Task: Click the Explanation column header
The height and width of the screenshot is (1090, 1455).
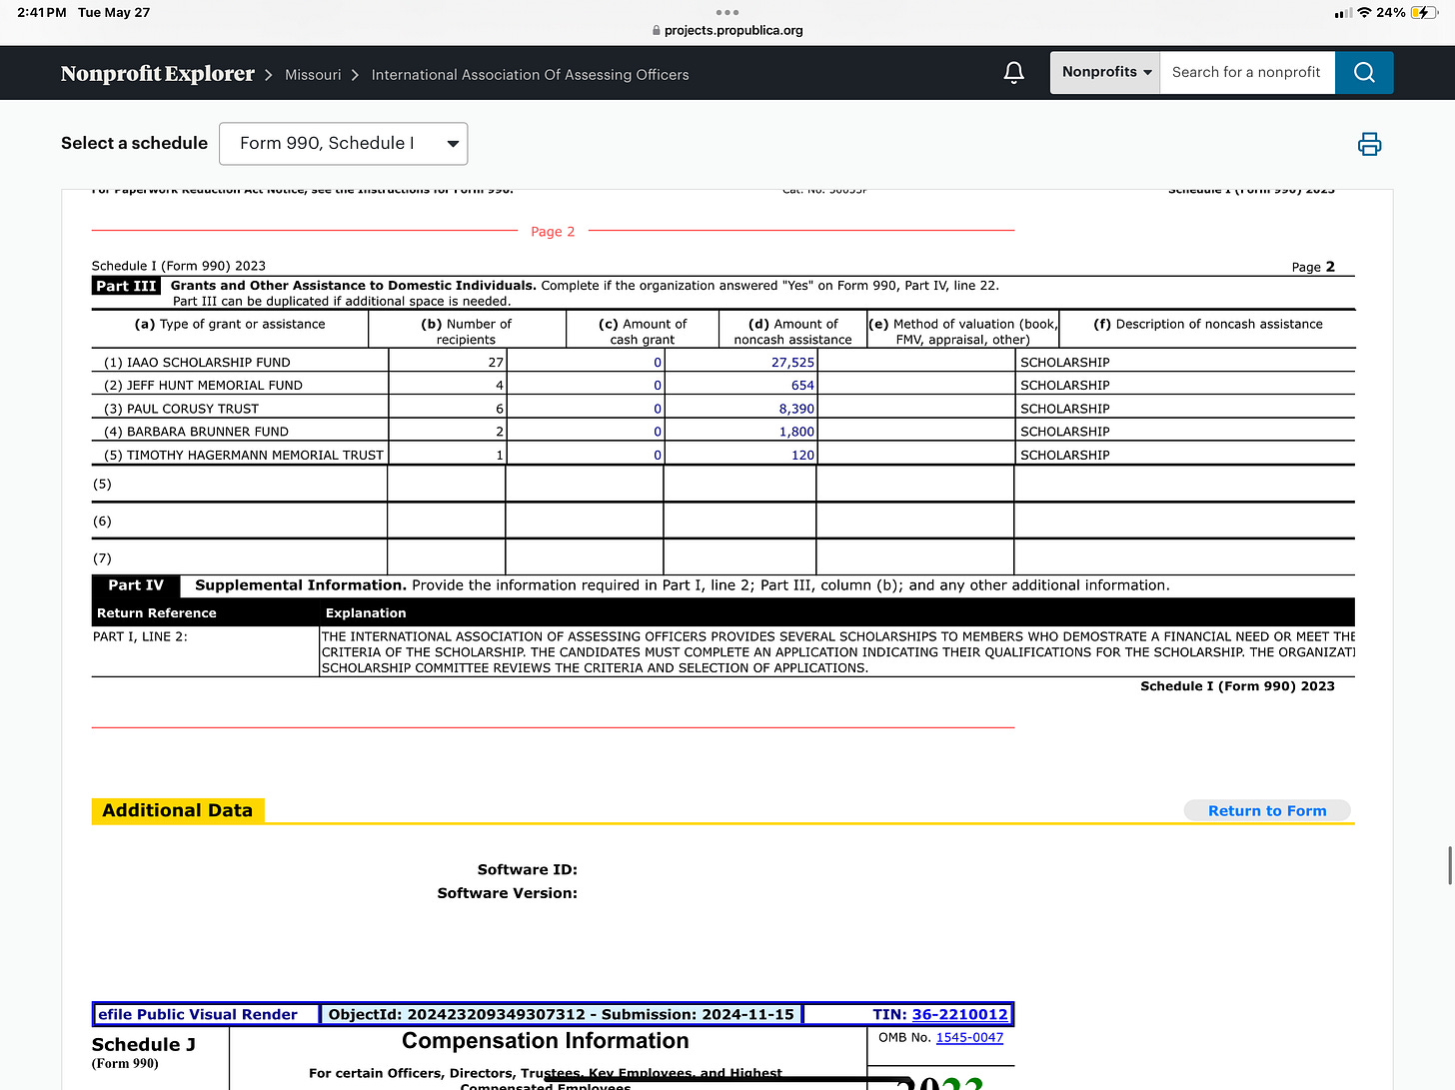Action: (366, 613)
